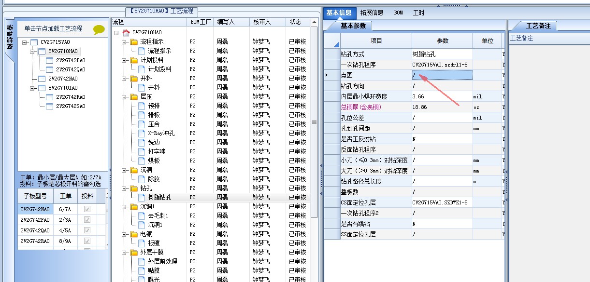
Task: Click the 内层最小焊环宽度 value 3.66
Action: tap(442, 96)
